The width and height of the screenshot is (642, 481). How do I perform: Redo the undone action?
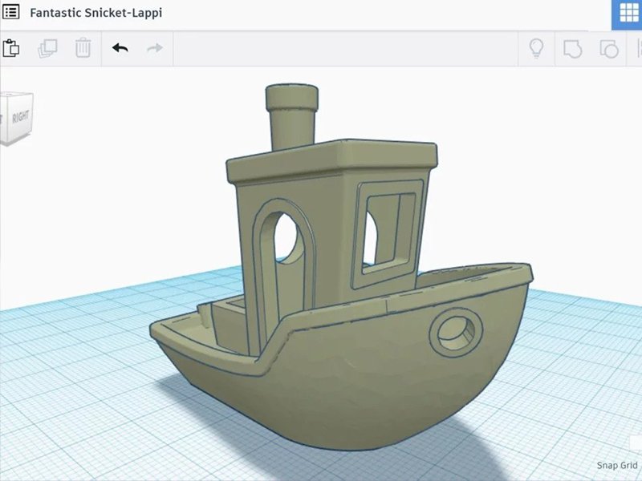coord(154,48)
